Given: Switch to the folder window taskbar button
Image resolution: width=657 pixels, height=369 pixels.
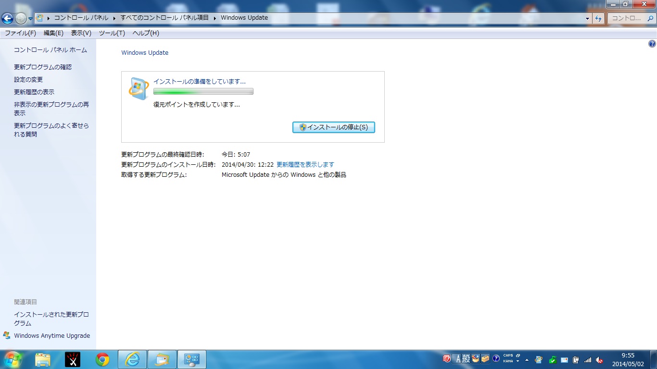Looking at the screenshot, I should [162, 359].
